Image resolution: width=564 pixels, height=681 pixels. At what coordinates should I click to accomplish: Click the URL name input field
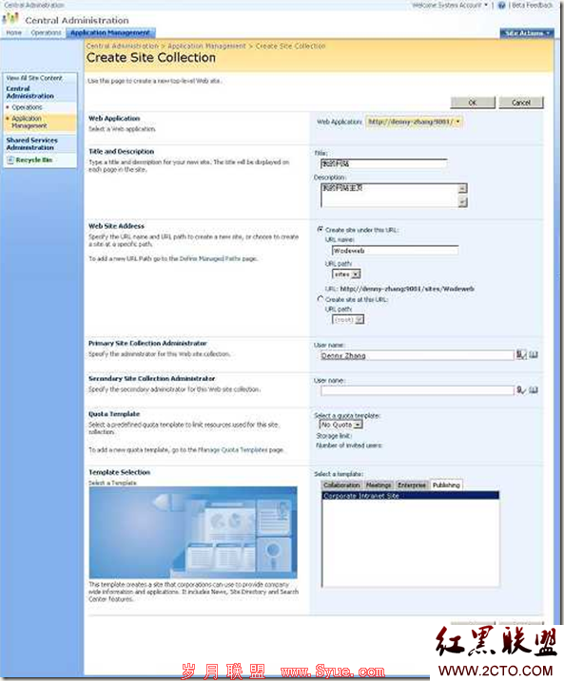(x=395, y=251)
